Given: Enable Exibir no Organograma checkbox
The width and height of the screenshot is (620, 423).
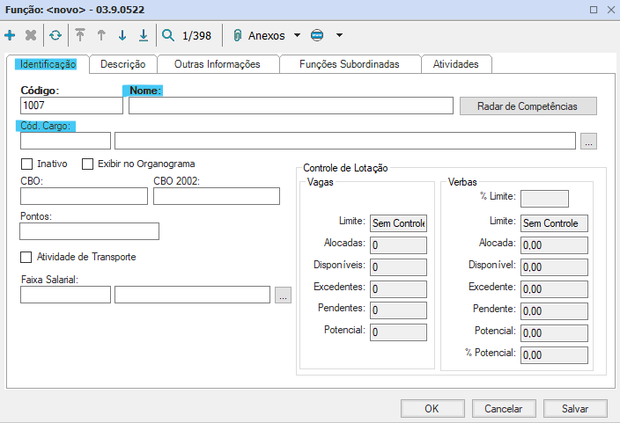Looking at the screenshot, I should 88,164.
